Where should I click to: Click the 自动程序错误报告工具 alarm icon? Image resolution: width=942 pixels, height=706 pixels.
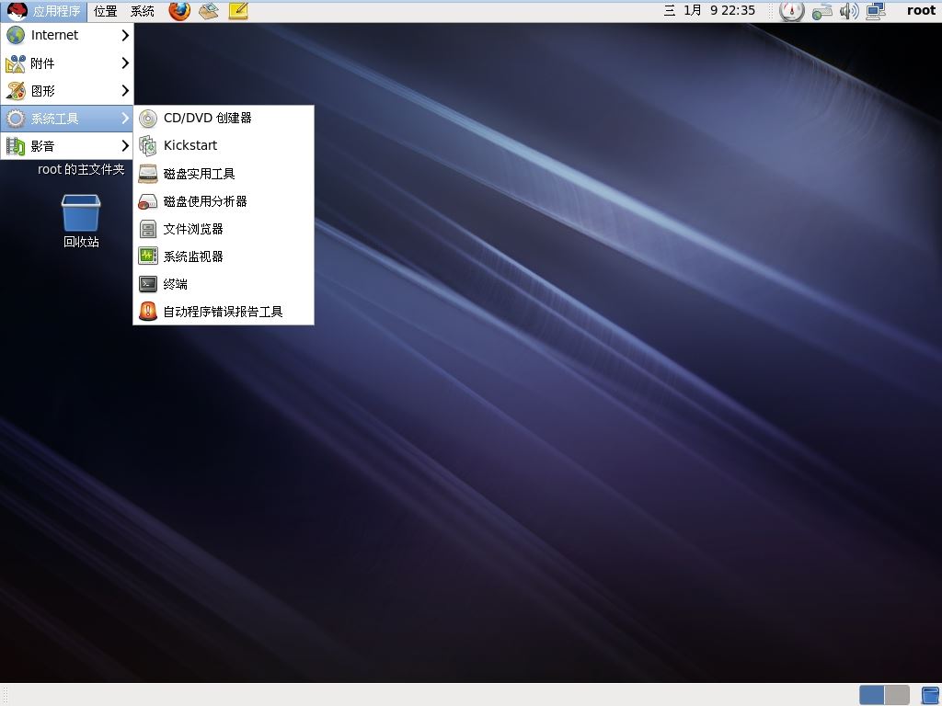[x=148, y=312]
